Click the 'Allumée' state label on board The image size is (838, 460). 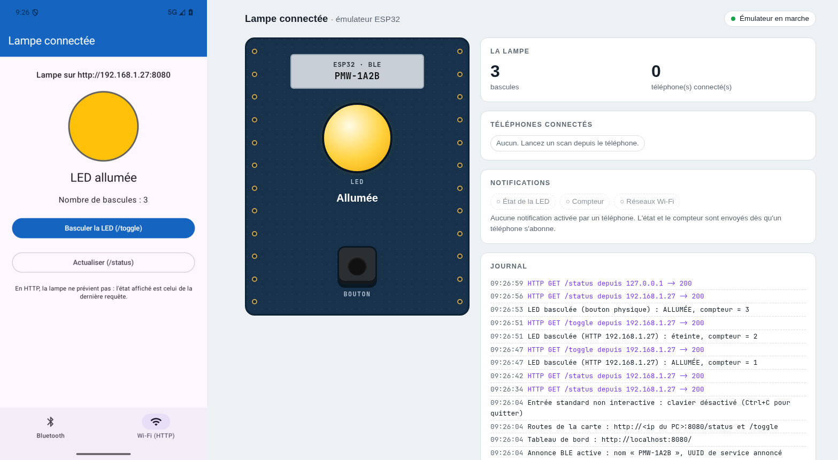(x=357, y=198)
